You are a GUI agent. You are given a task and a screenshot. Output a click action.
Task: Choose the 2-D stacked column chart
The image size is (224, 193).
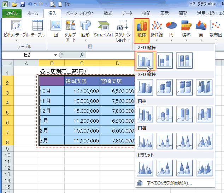(165, 60)
